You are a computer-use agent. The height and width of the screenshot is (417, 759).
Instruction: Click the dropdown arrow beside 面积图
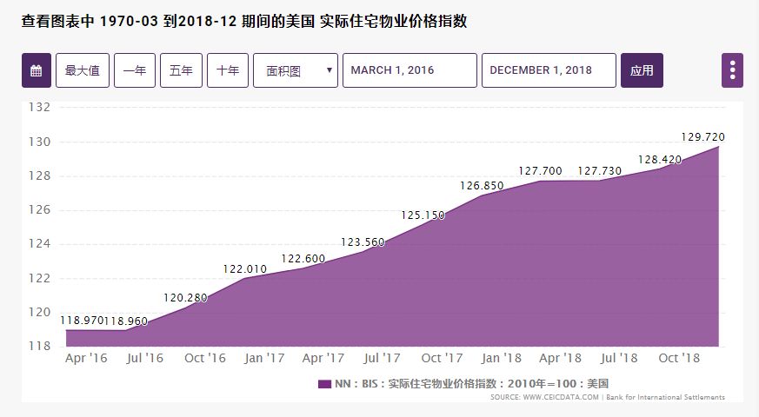point(330,70)
